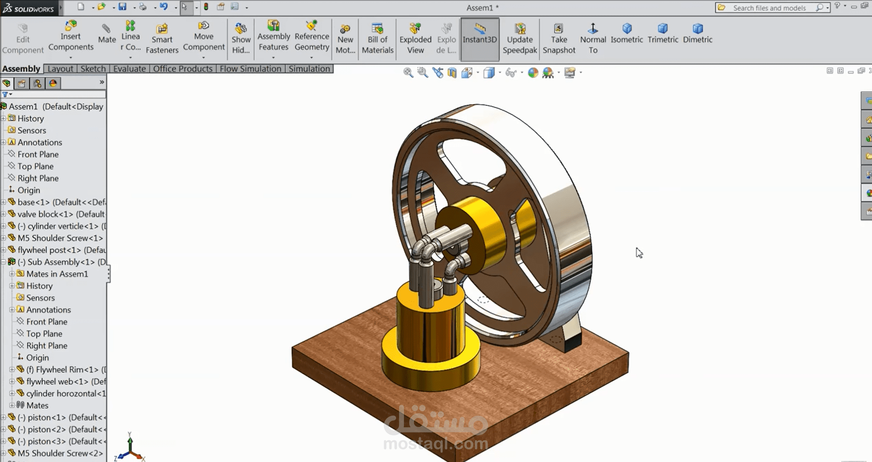Screen dimensions: 872x462
Task: Click the Search files and models field
Action: click(x=772, y=8)
